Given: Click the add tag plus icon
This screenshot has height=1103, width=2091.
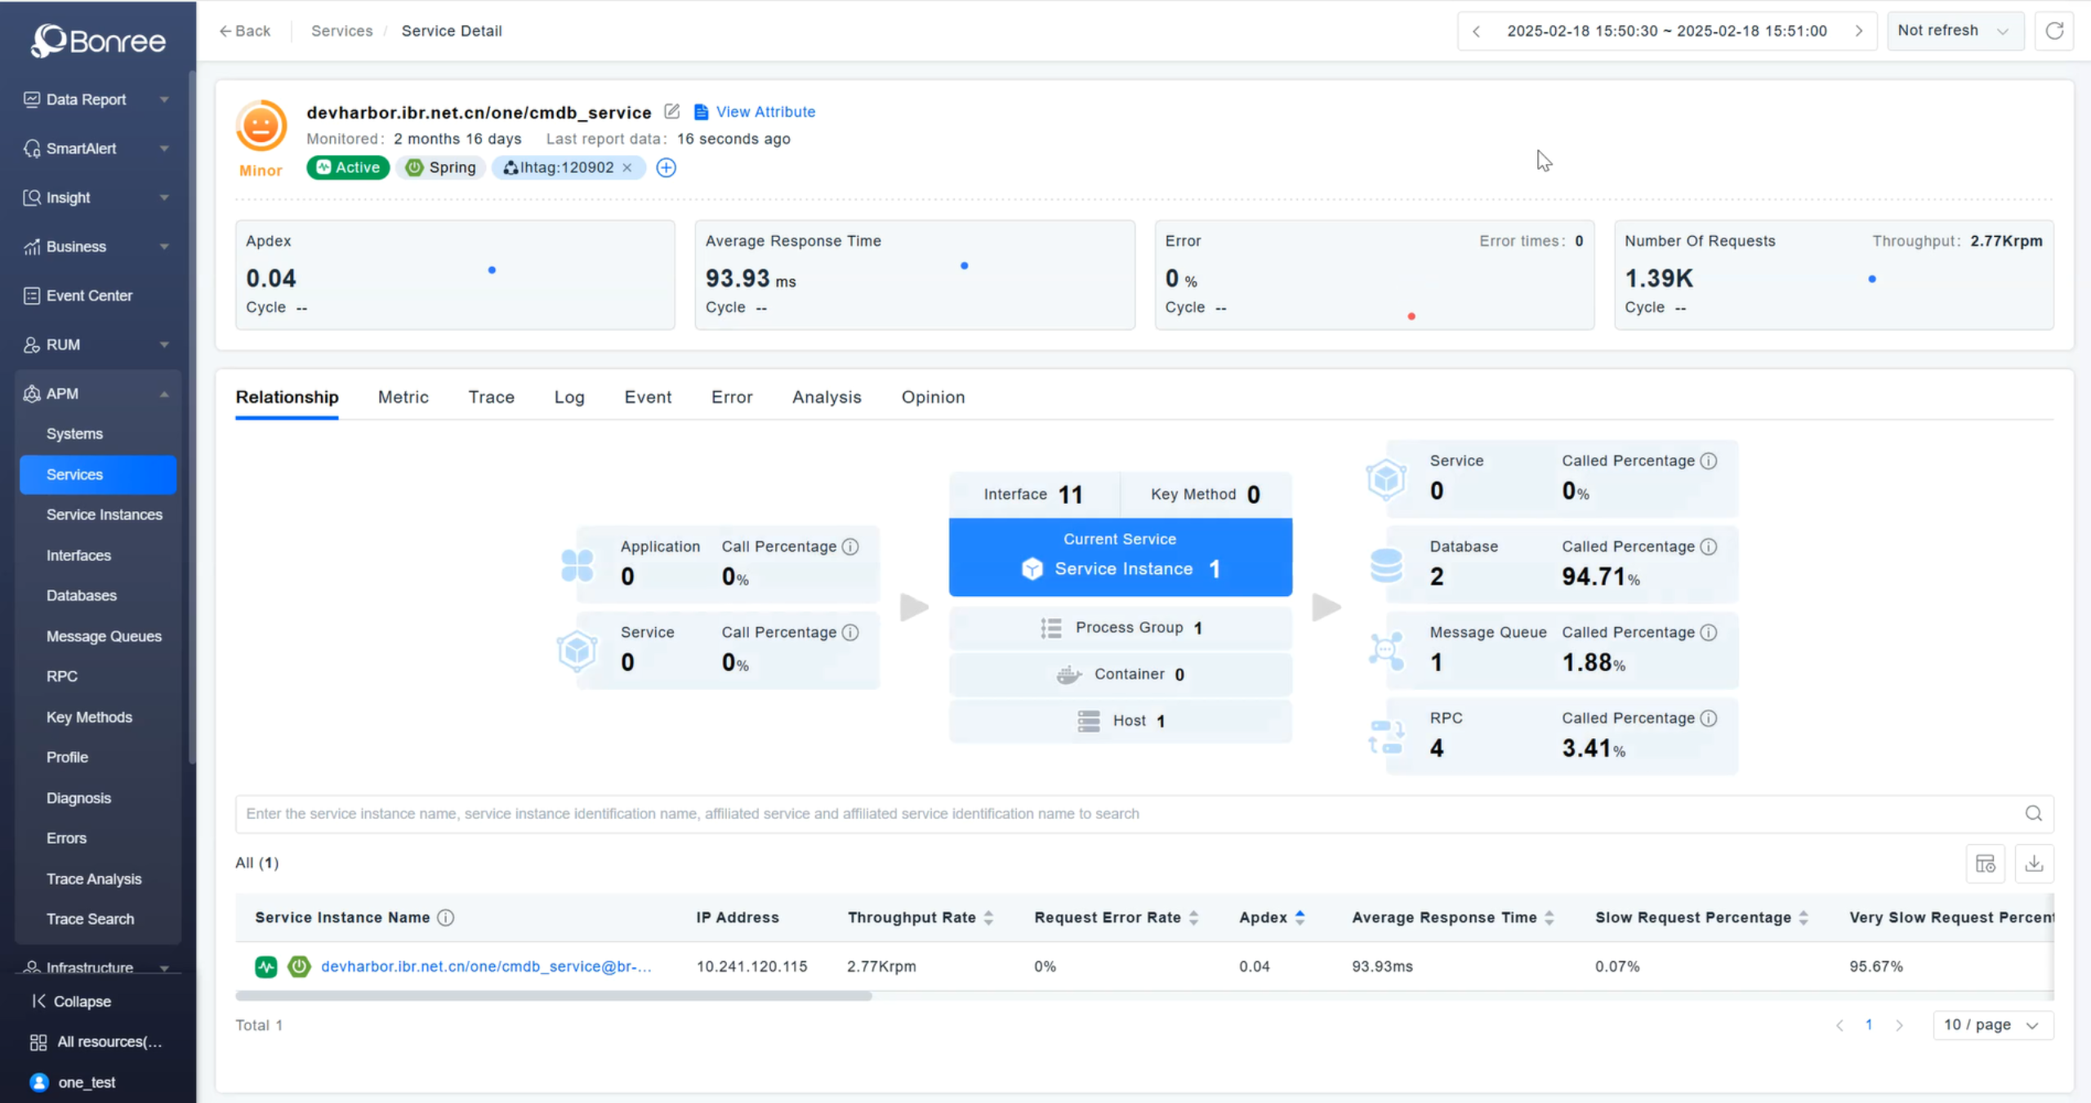Looking at the screenshot, I should point(667,167).
